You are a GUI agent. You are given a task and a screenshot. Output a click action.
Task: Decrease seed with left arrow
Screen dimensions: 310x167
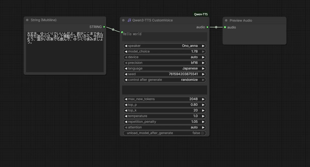(126, 74)
